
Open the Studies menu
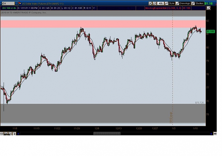click(x=197, y=4)
